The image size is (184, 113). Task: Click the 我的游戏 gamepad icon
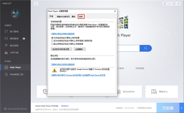(x=6, y=38)
